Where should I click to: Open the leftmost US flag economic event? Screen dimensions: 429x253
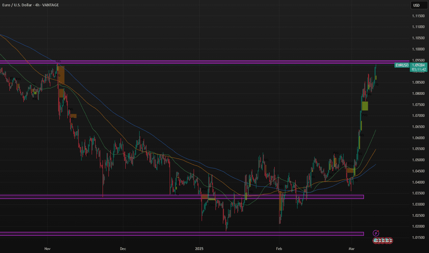[x=376, y=241]
